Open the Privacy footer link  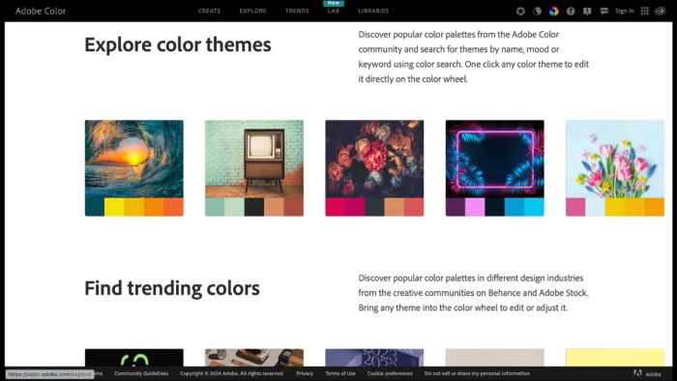click(305, 373)
